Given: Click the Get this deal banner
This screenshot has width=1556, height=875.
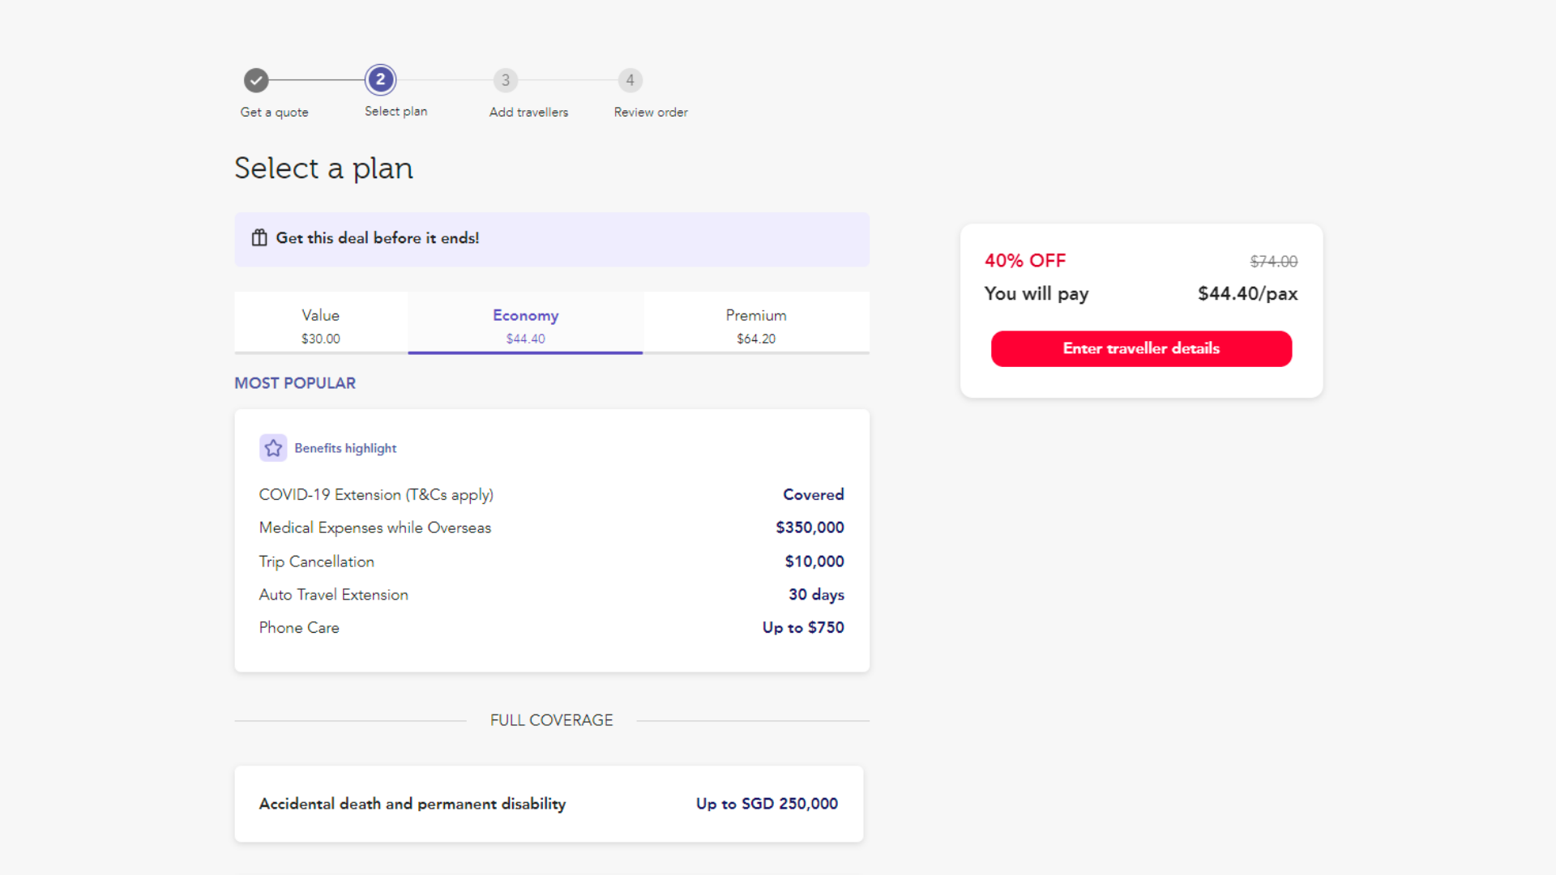Looking at the screenshot, I should (x=551, y=239).
